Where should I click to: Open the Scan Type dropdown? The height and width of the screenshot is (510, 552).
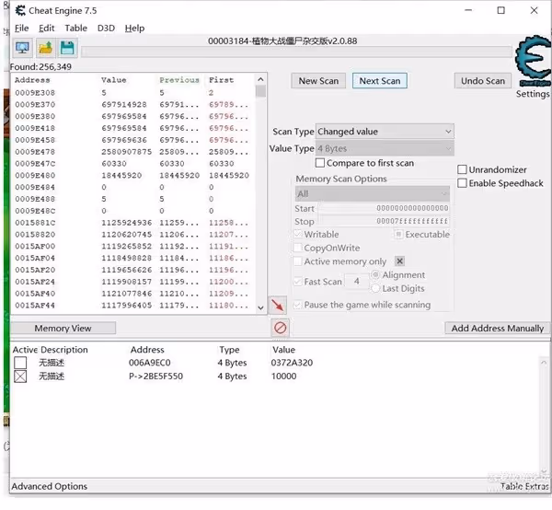click(385, 132)
